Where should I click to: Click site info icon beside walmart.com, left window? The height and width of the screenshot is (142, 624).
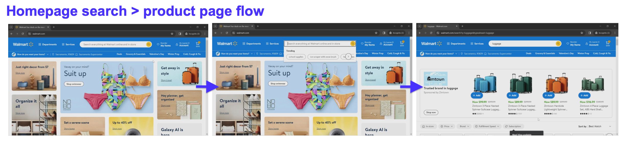coord(29,34)
